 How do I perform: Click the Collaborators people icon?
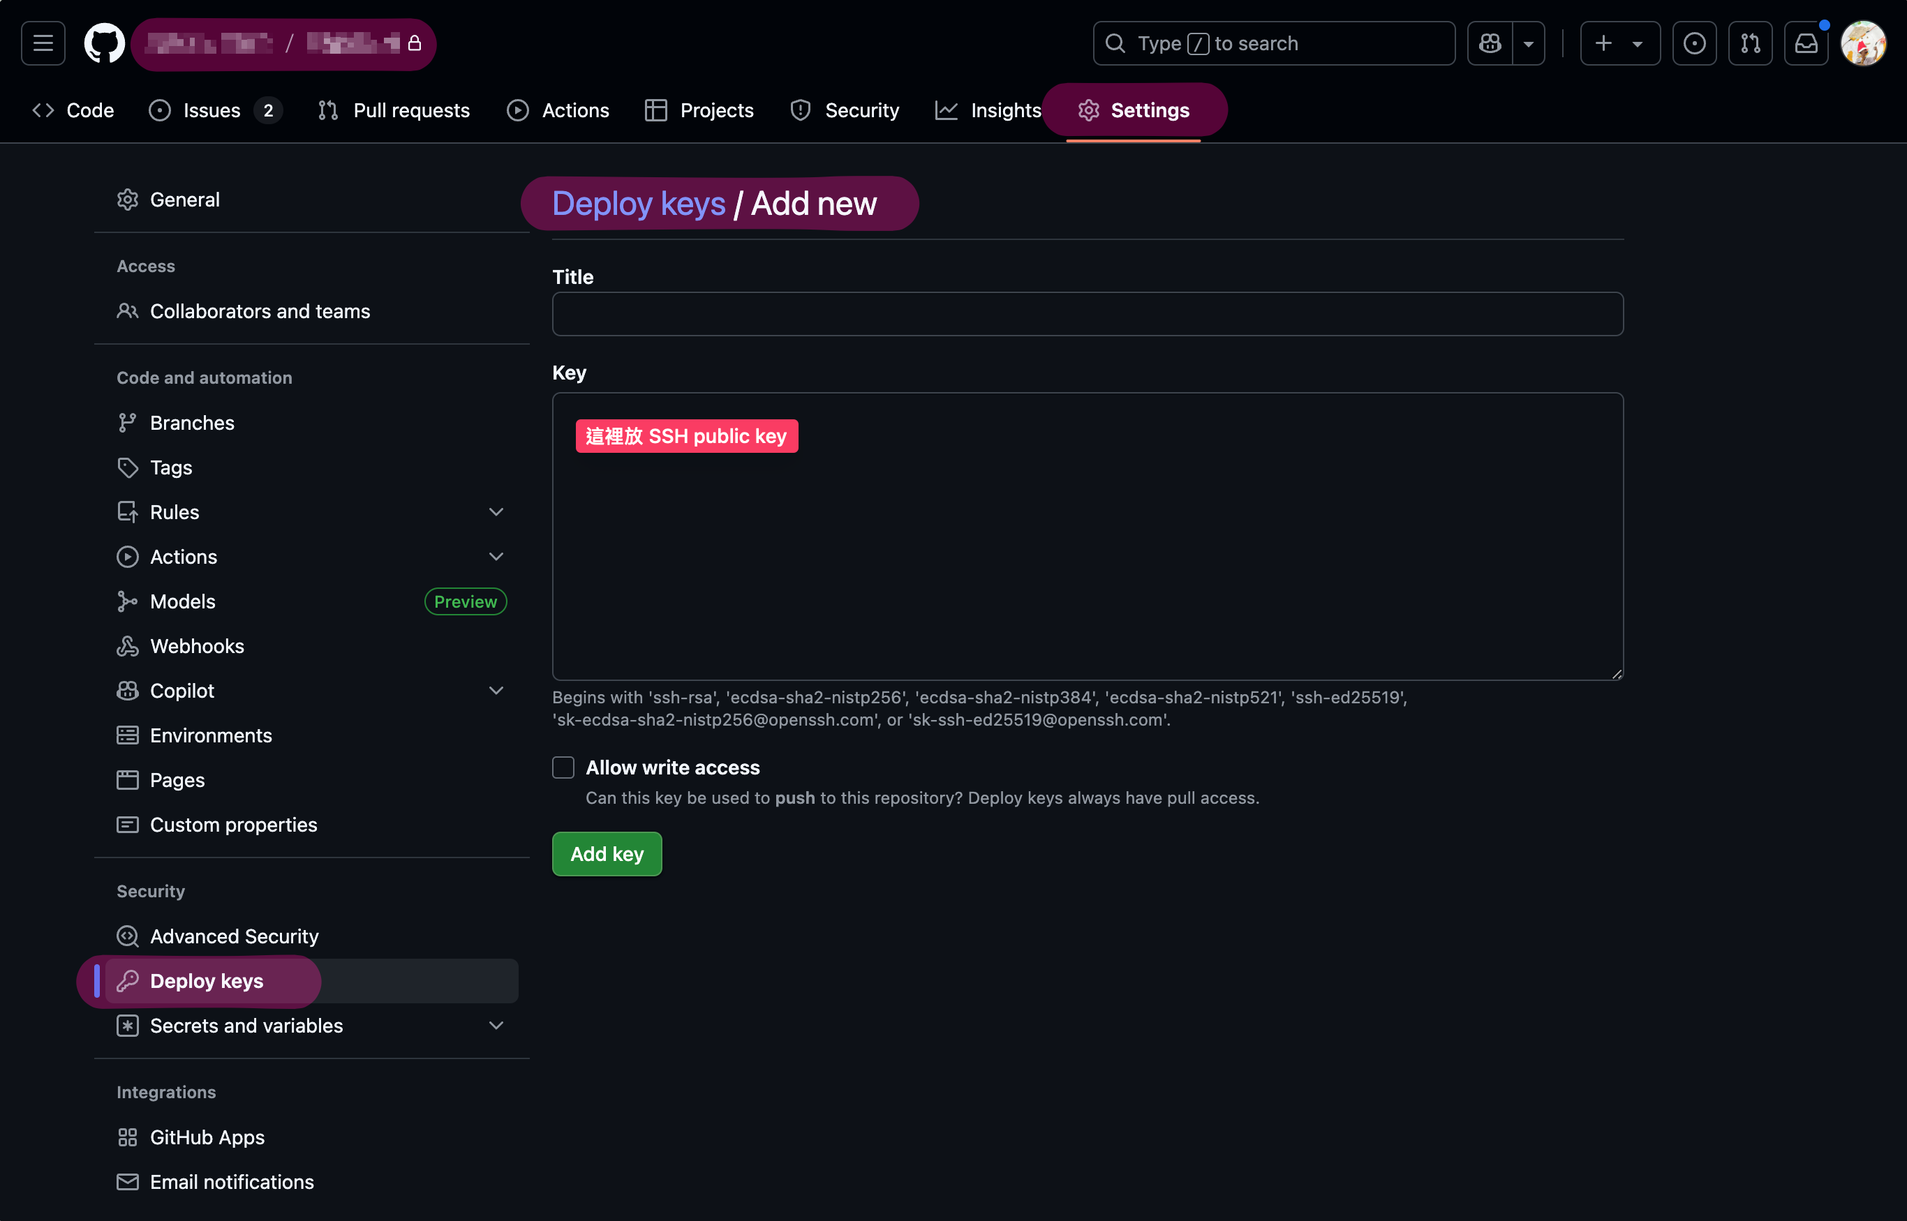click(128, 312)
